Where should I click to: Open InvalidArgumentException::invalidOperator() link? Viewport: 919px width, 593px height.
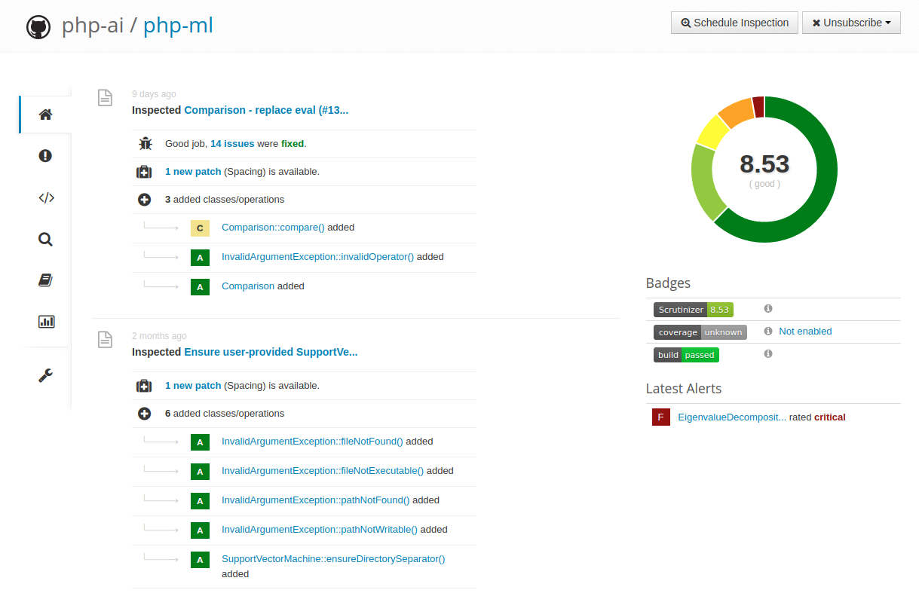click(318, 257)
